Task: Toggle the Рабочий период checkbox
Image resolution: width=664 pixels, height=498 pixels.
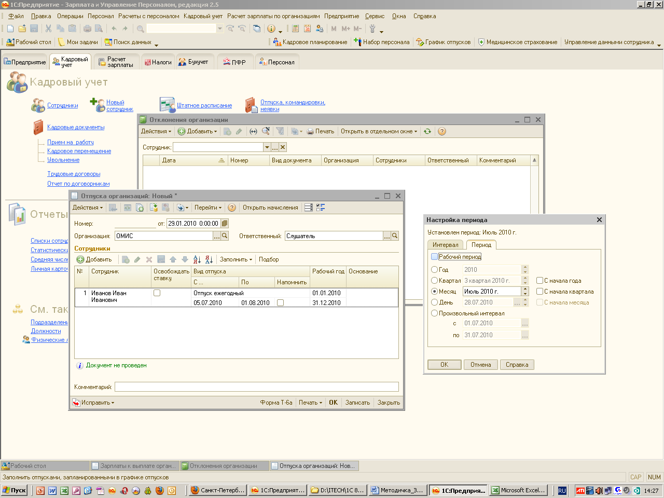Action: [x=435, y=257]
